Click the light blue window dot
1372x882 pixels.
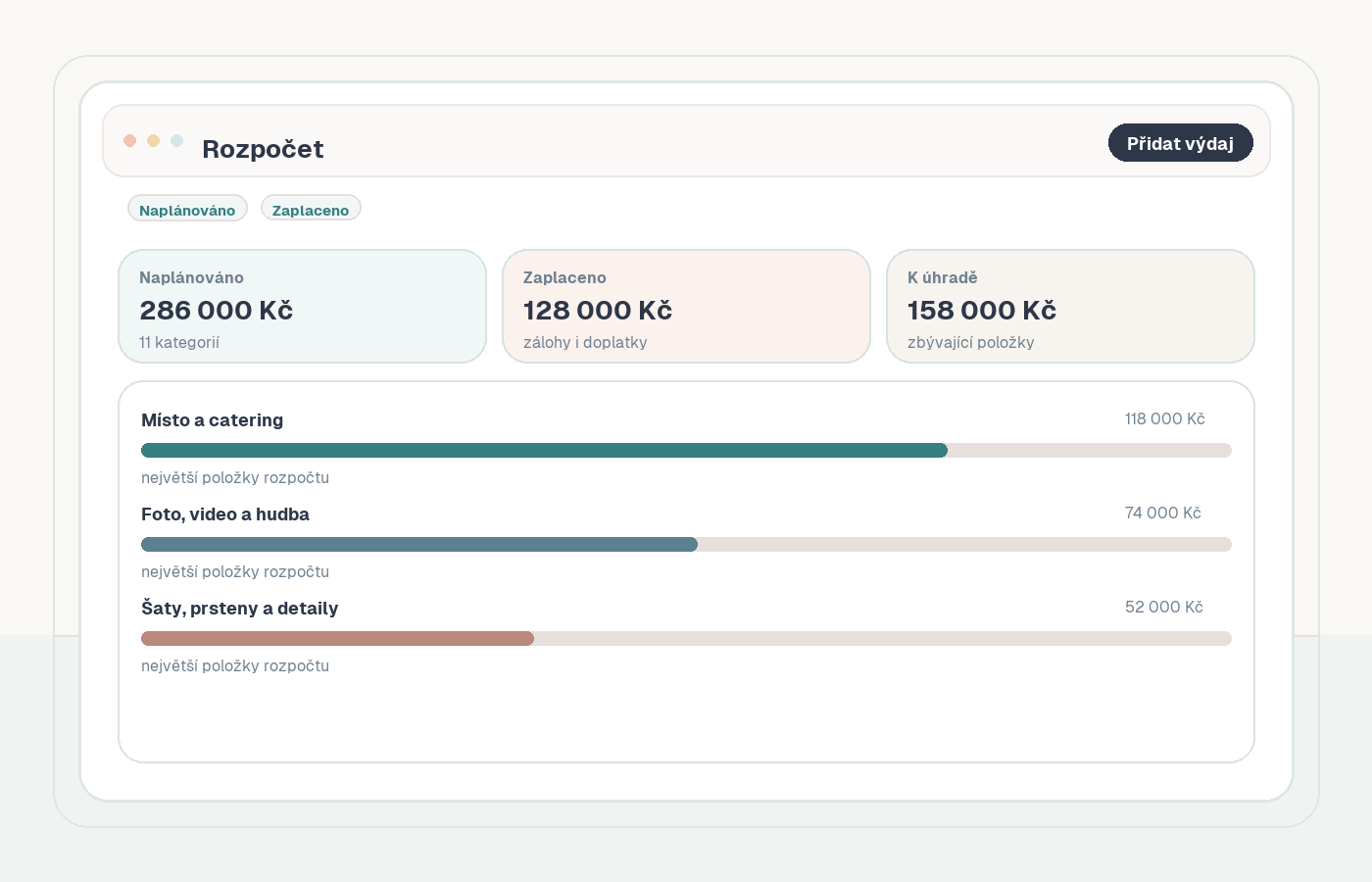pyautogui.click(x=176, y=141)
